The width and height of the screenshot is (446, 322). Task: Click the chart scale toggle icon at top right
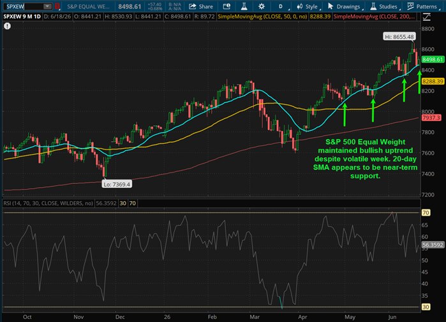coord(427,17)
